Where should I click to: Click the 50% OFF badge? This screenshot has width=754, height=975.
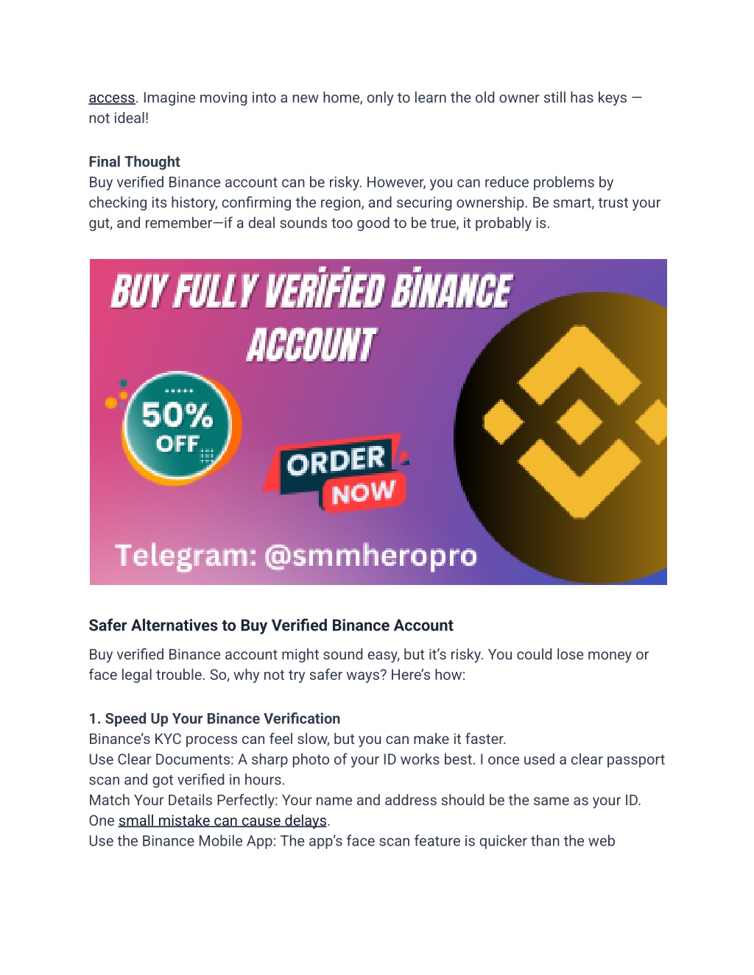pos(177,426)
